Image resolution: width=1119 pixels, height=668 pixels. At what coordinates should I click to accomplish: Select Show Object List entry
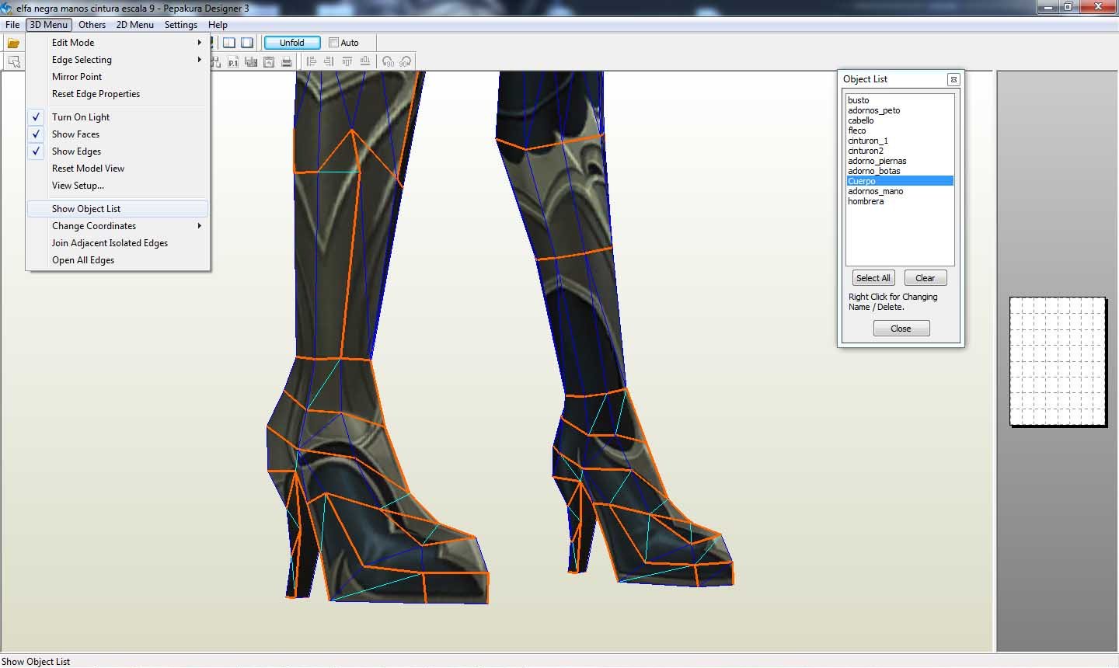pos(117,209)
